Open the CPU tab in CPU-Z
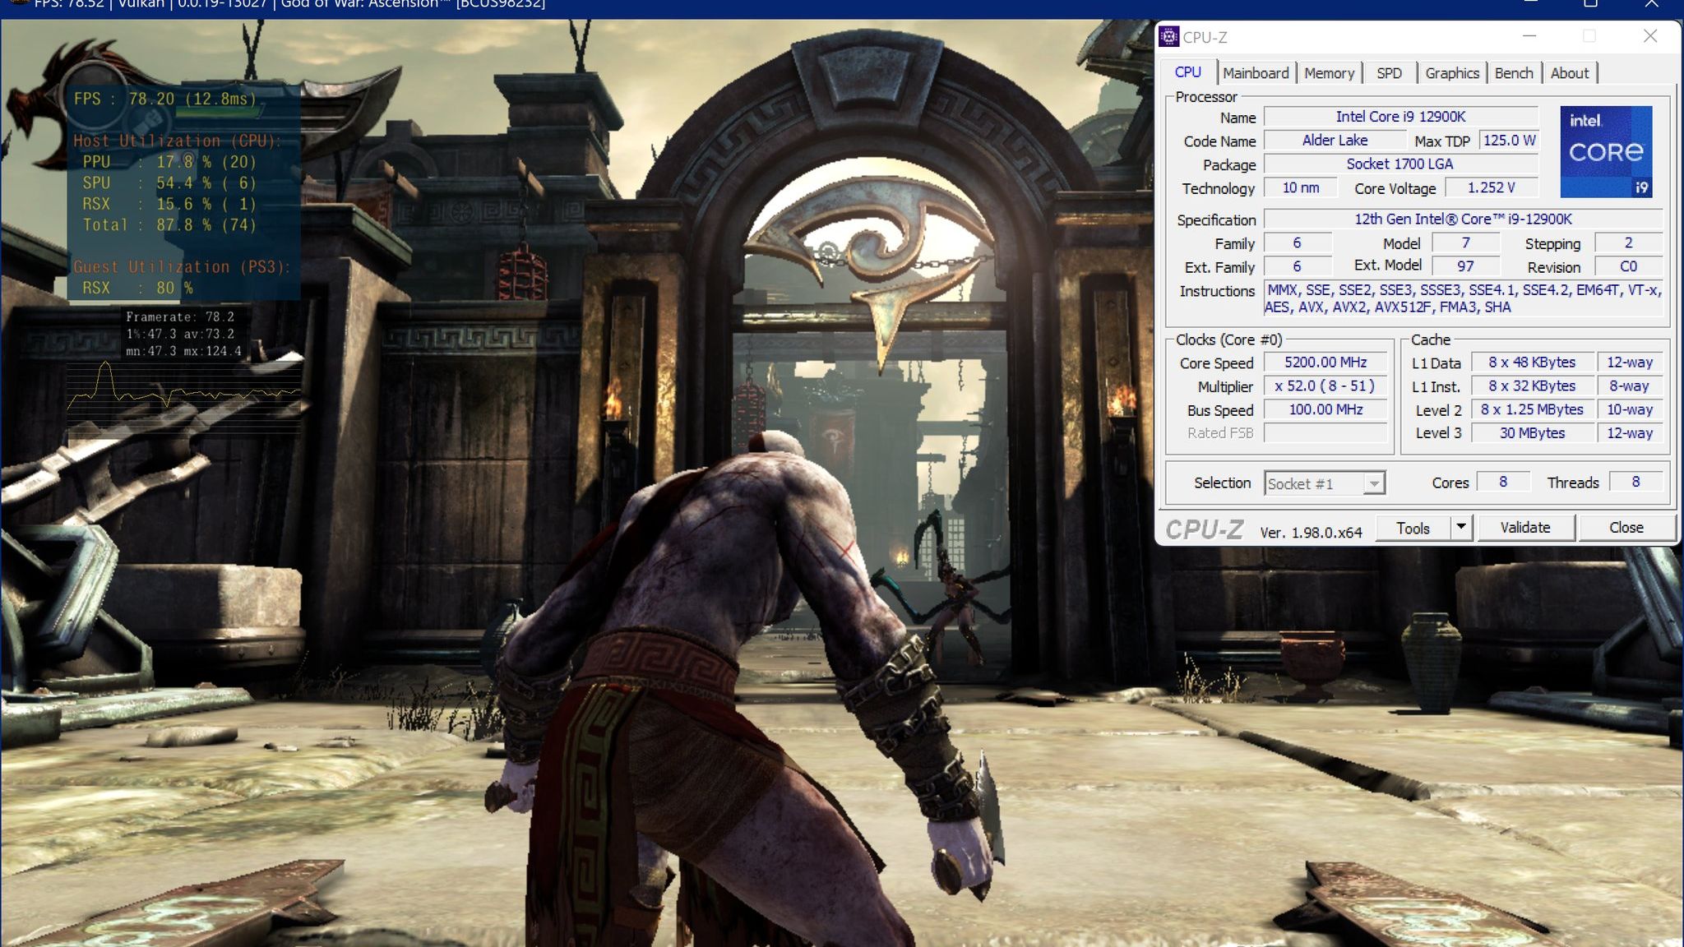 coord(1187,72)
